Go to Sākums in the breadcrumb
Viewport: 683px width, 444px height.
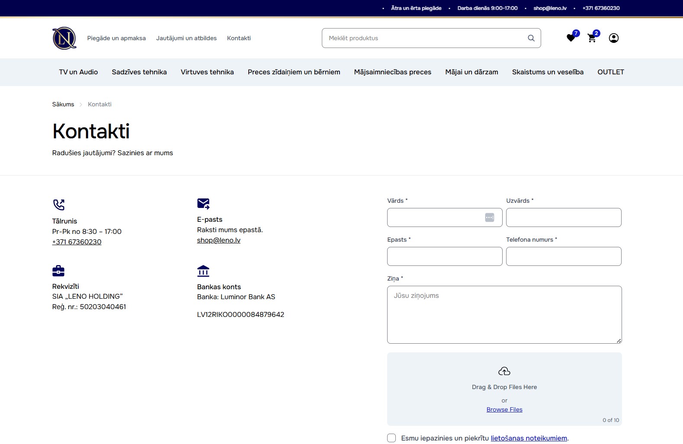63,104
